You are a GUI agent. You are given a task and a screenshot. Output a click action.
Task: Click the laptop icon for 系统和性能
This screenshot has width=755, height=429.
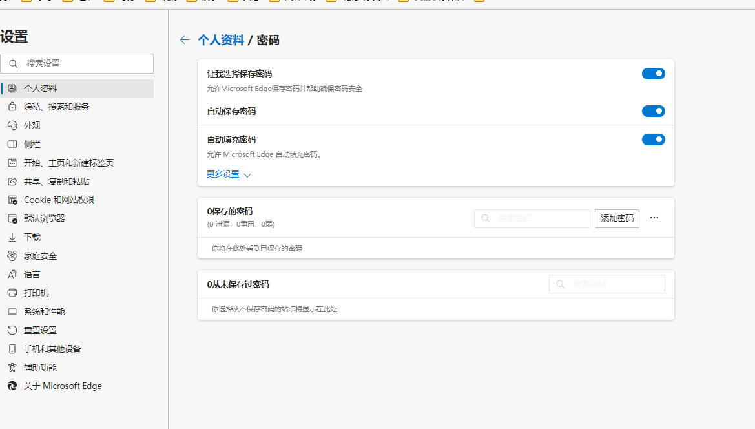click(12, 312)
